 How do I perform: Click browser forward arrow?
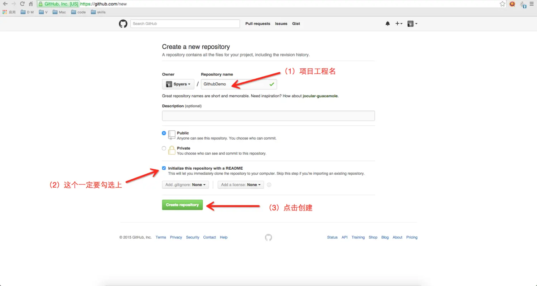pyautogui.click(x=14, y=4)
